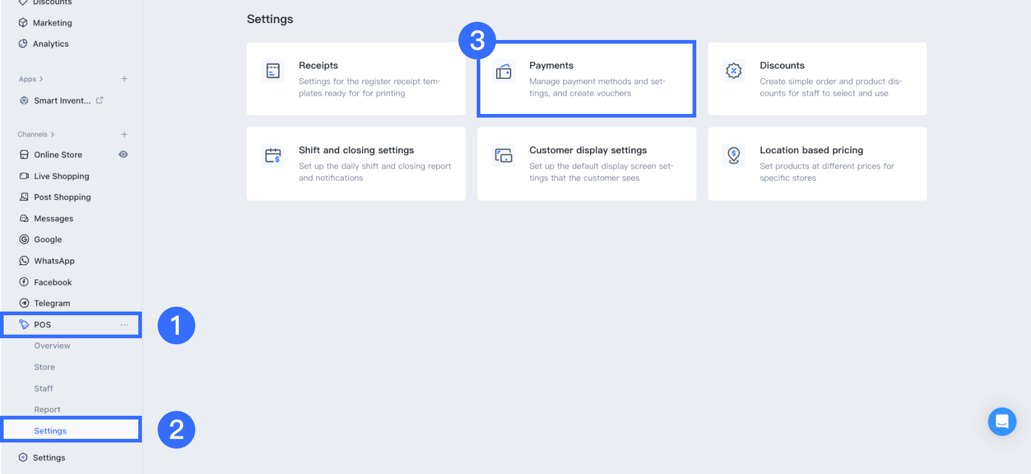Toggle the Online Store eye icon
This screenshot has width=1031, height=474.
(123, 155)
